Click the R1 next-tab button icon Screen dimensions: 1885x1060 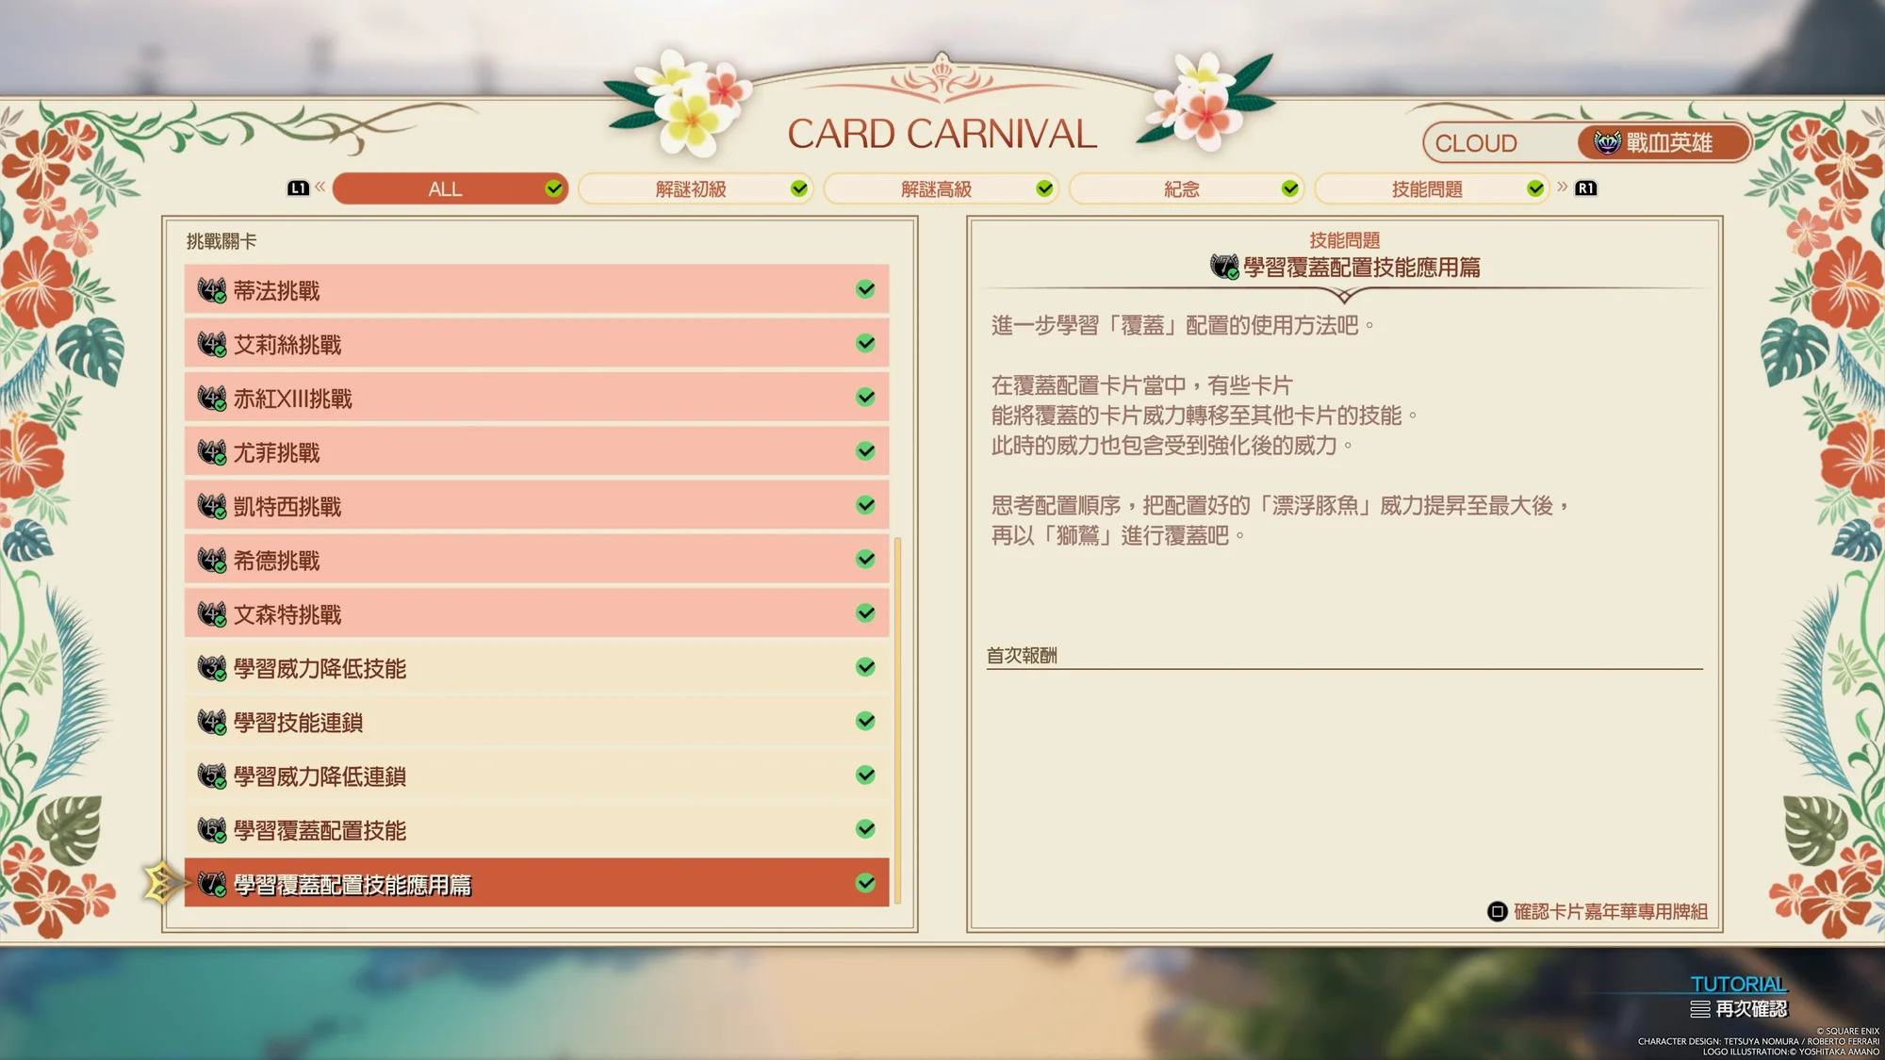point(1586,188)
